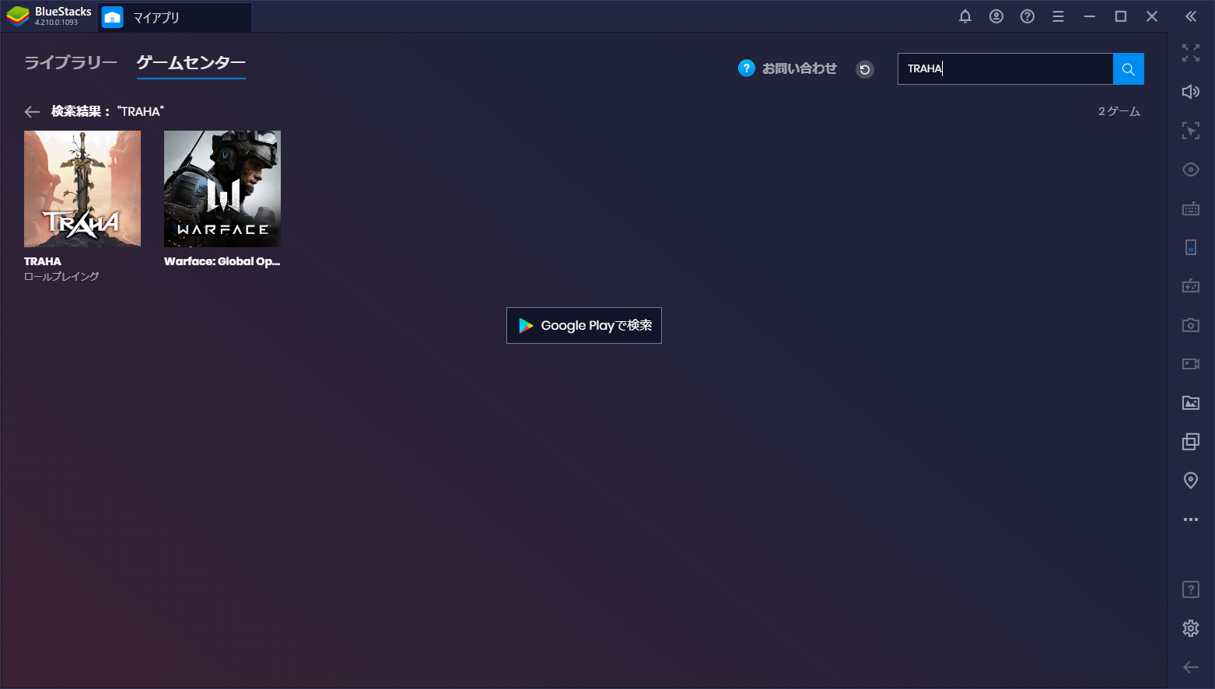Maximize the BlueStacks window
The width and height of the screenshot is (1215, 689).
coord(1121,16)
